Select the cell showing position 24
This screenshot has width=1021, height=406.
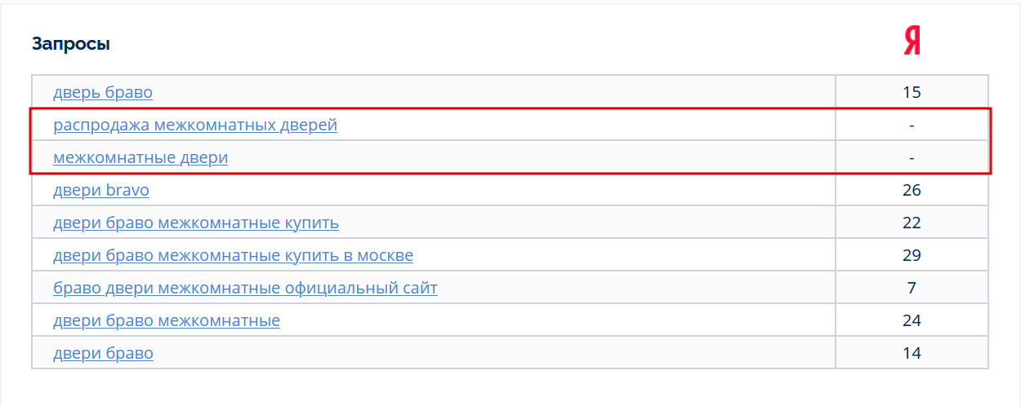coord(912,320)
